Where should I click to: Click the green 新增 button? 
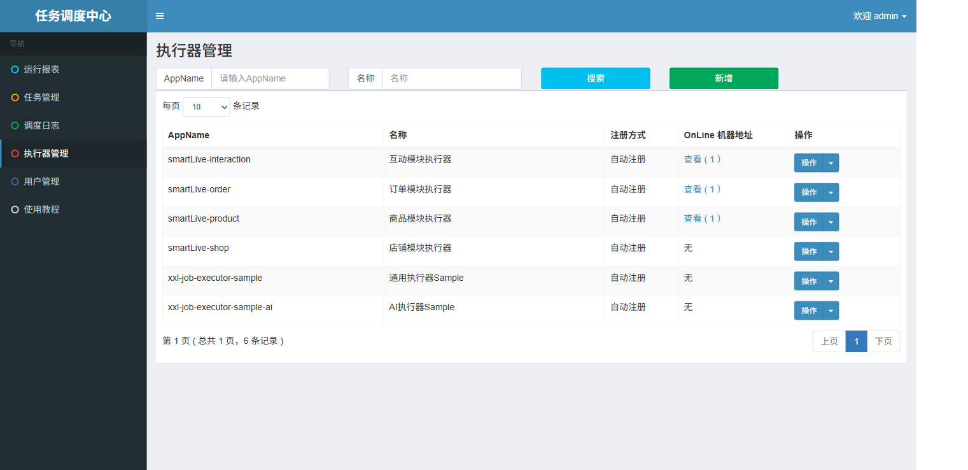(724, 78)
